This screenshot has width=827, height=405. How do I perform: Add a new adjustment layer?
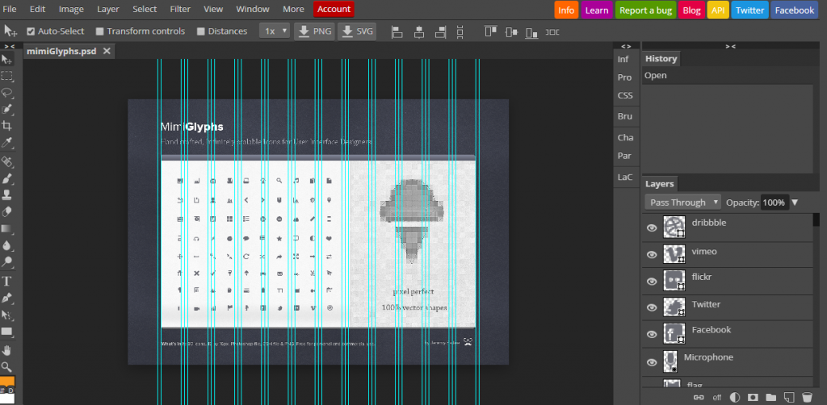pos(735,397)
